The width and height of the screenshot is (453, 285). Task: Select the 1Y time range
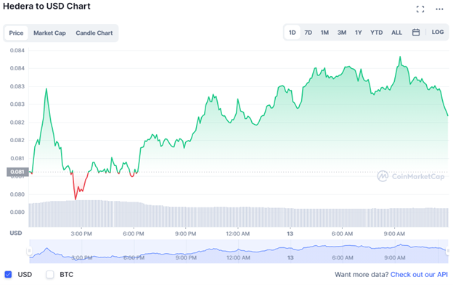(358, 33)
